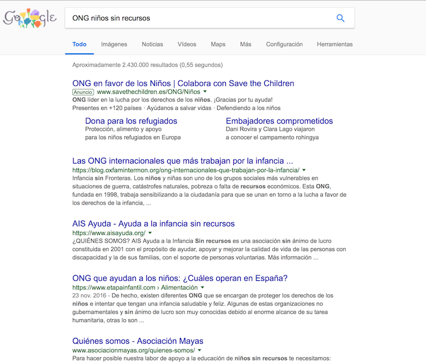Click the etapainfantil.com › Alimentación URL text

[135, 288]
